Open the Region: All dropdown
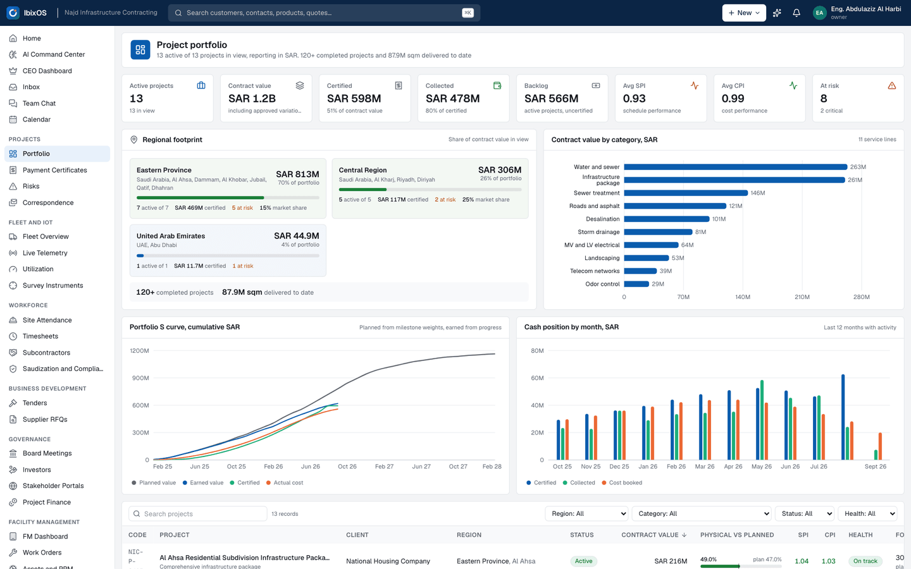This screenshot has width=911, height=569. (x=586, y=514)
